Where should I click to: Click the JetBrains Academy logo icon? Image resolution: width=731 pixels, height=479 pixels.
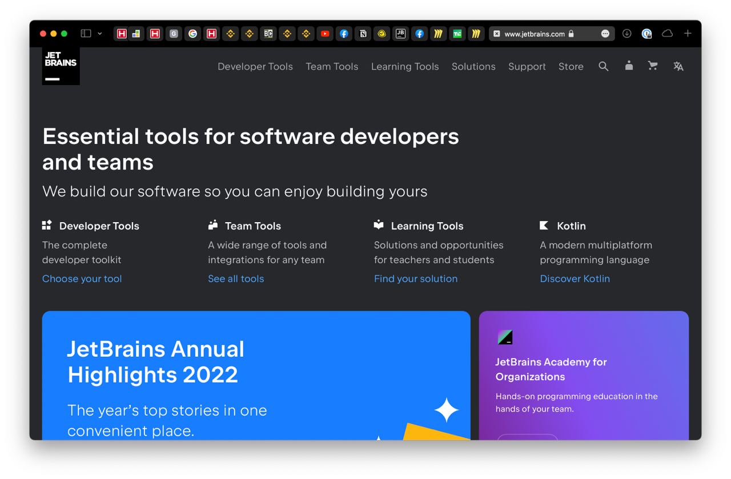pos(505,337)
